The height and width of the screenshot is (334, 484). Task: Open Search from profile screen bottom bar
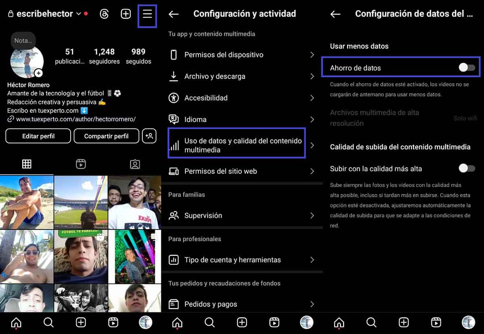tap(48, 322)
